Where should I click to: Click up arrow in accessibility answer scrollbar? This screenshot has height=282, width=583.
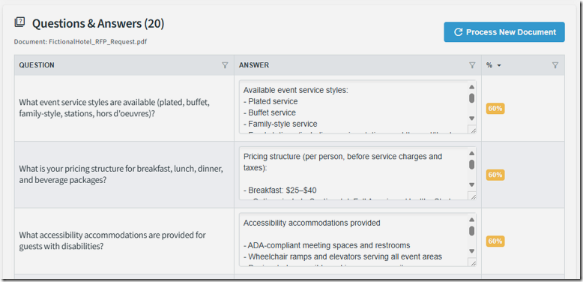[471, 220]
